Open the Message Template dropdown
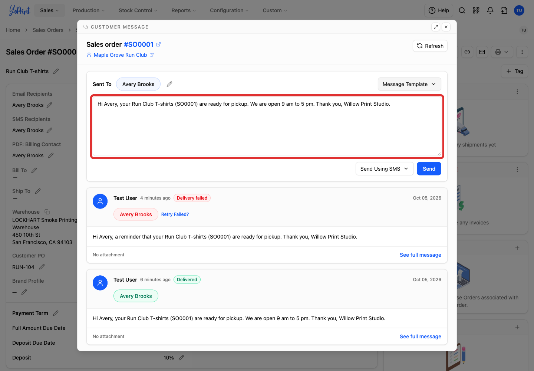 coord(409,84)
